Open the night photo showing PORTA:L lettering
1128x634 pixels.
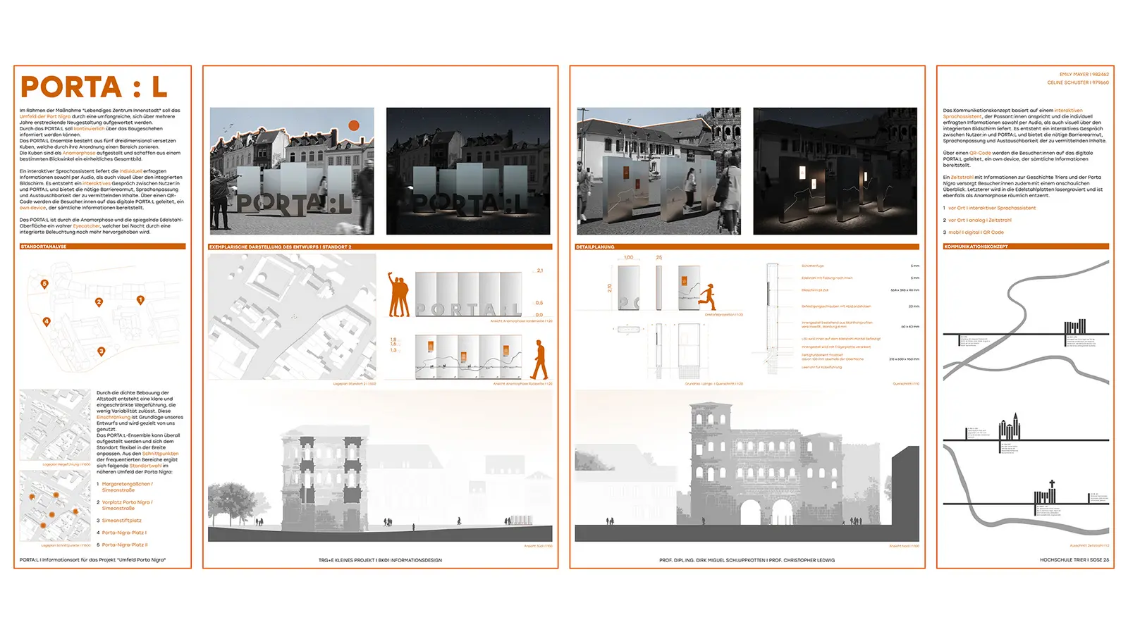click(x=468, y=171)
